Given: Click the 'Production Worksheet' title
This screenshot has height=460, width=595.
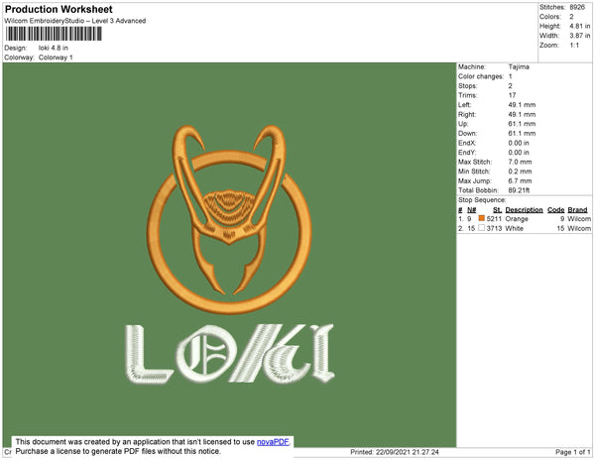Looking at the screenshot, I should coord(59,9).
